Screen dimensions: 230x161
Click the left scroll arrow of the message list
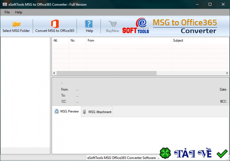[x=54, y=73]
